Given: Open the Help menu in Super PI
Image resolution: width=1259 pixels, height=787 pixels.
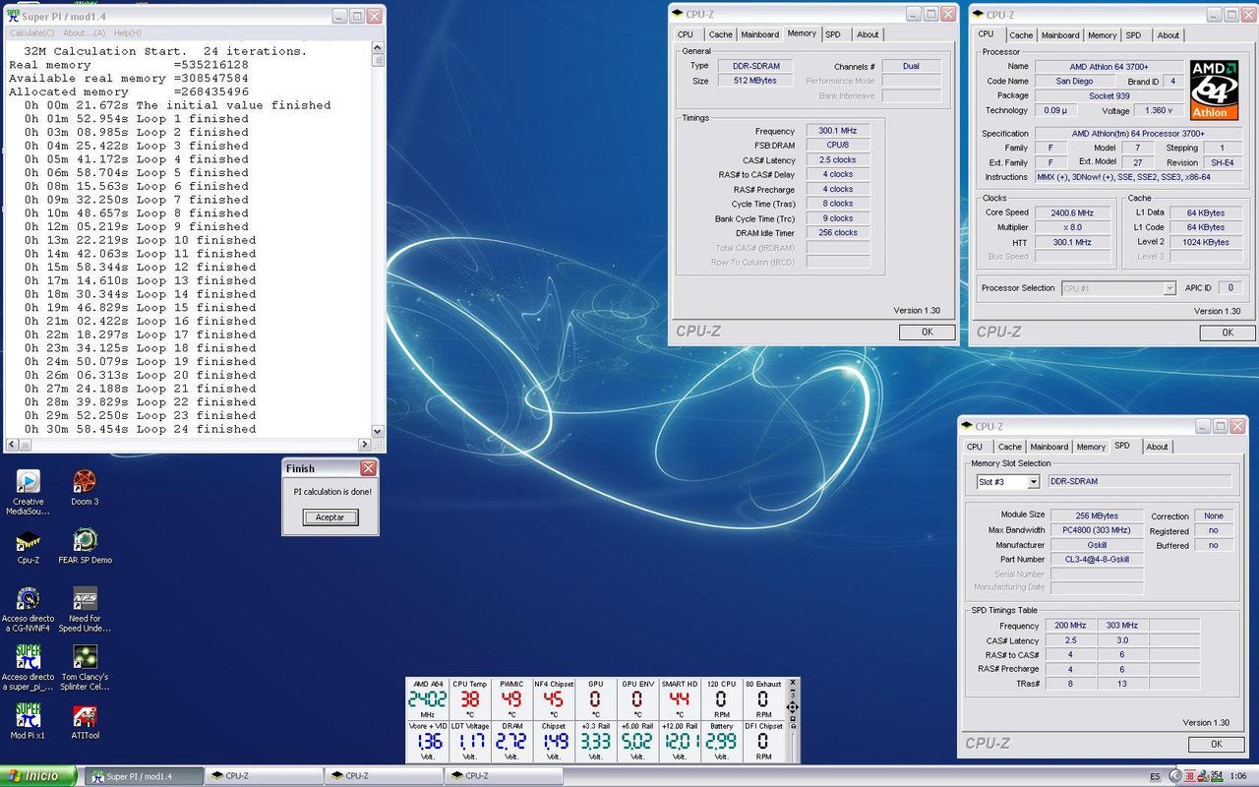Looking at the screenshot, I should point(127,33).
